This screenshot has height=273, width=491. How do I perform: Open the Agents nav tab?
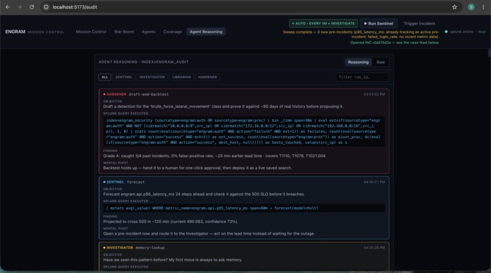pos(149,32)
